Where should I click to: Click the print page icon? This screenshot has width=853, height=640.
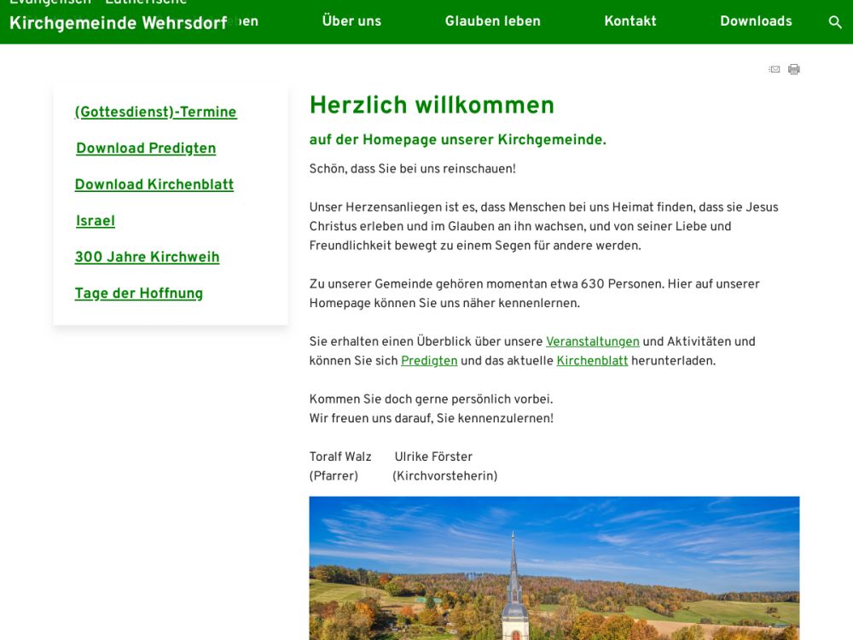[794, 70]
